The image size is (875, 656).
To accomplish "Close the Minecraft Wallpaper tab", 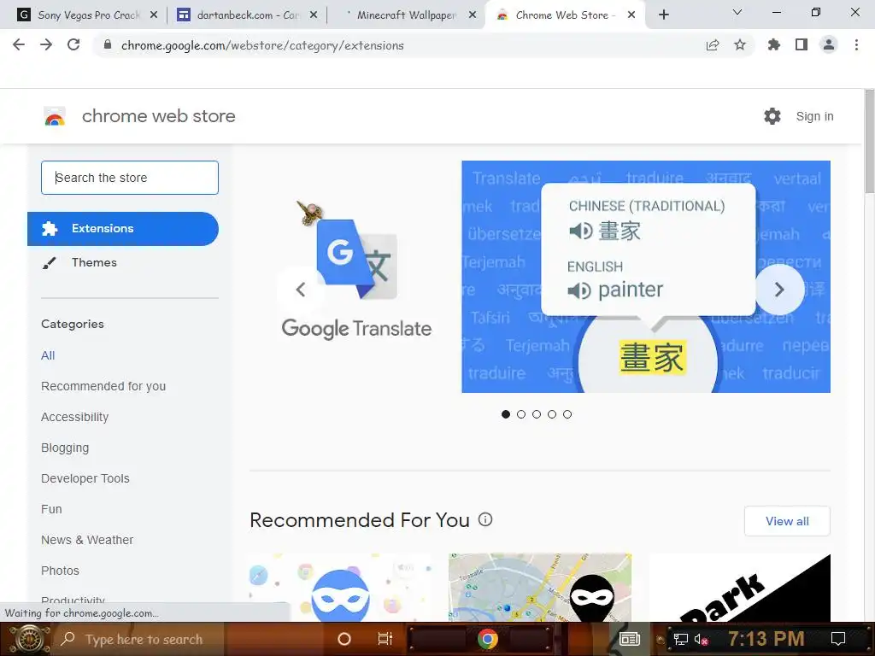I will click(x=473, y=15).
